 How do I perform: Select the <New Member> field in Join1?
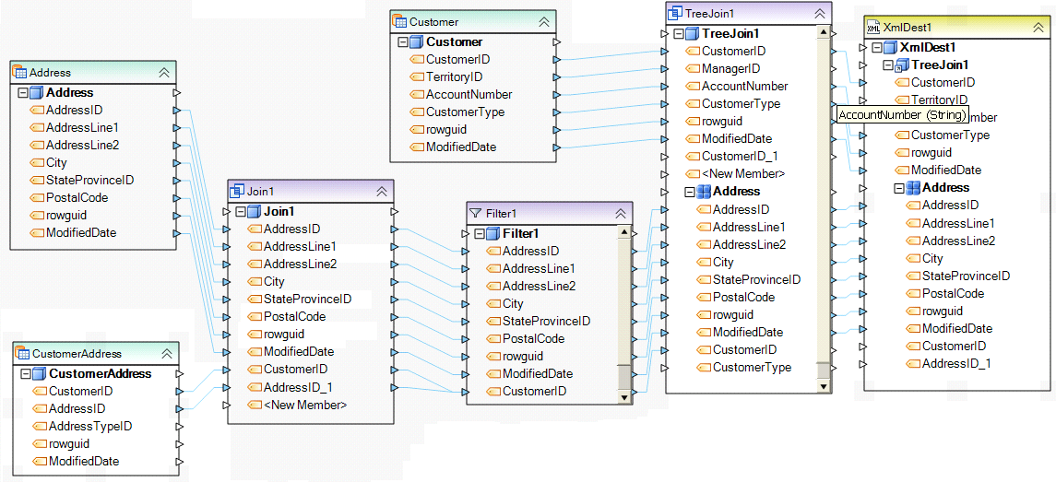(x=304, y=405)
